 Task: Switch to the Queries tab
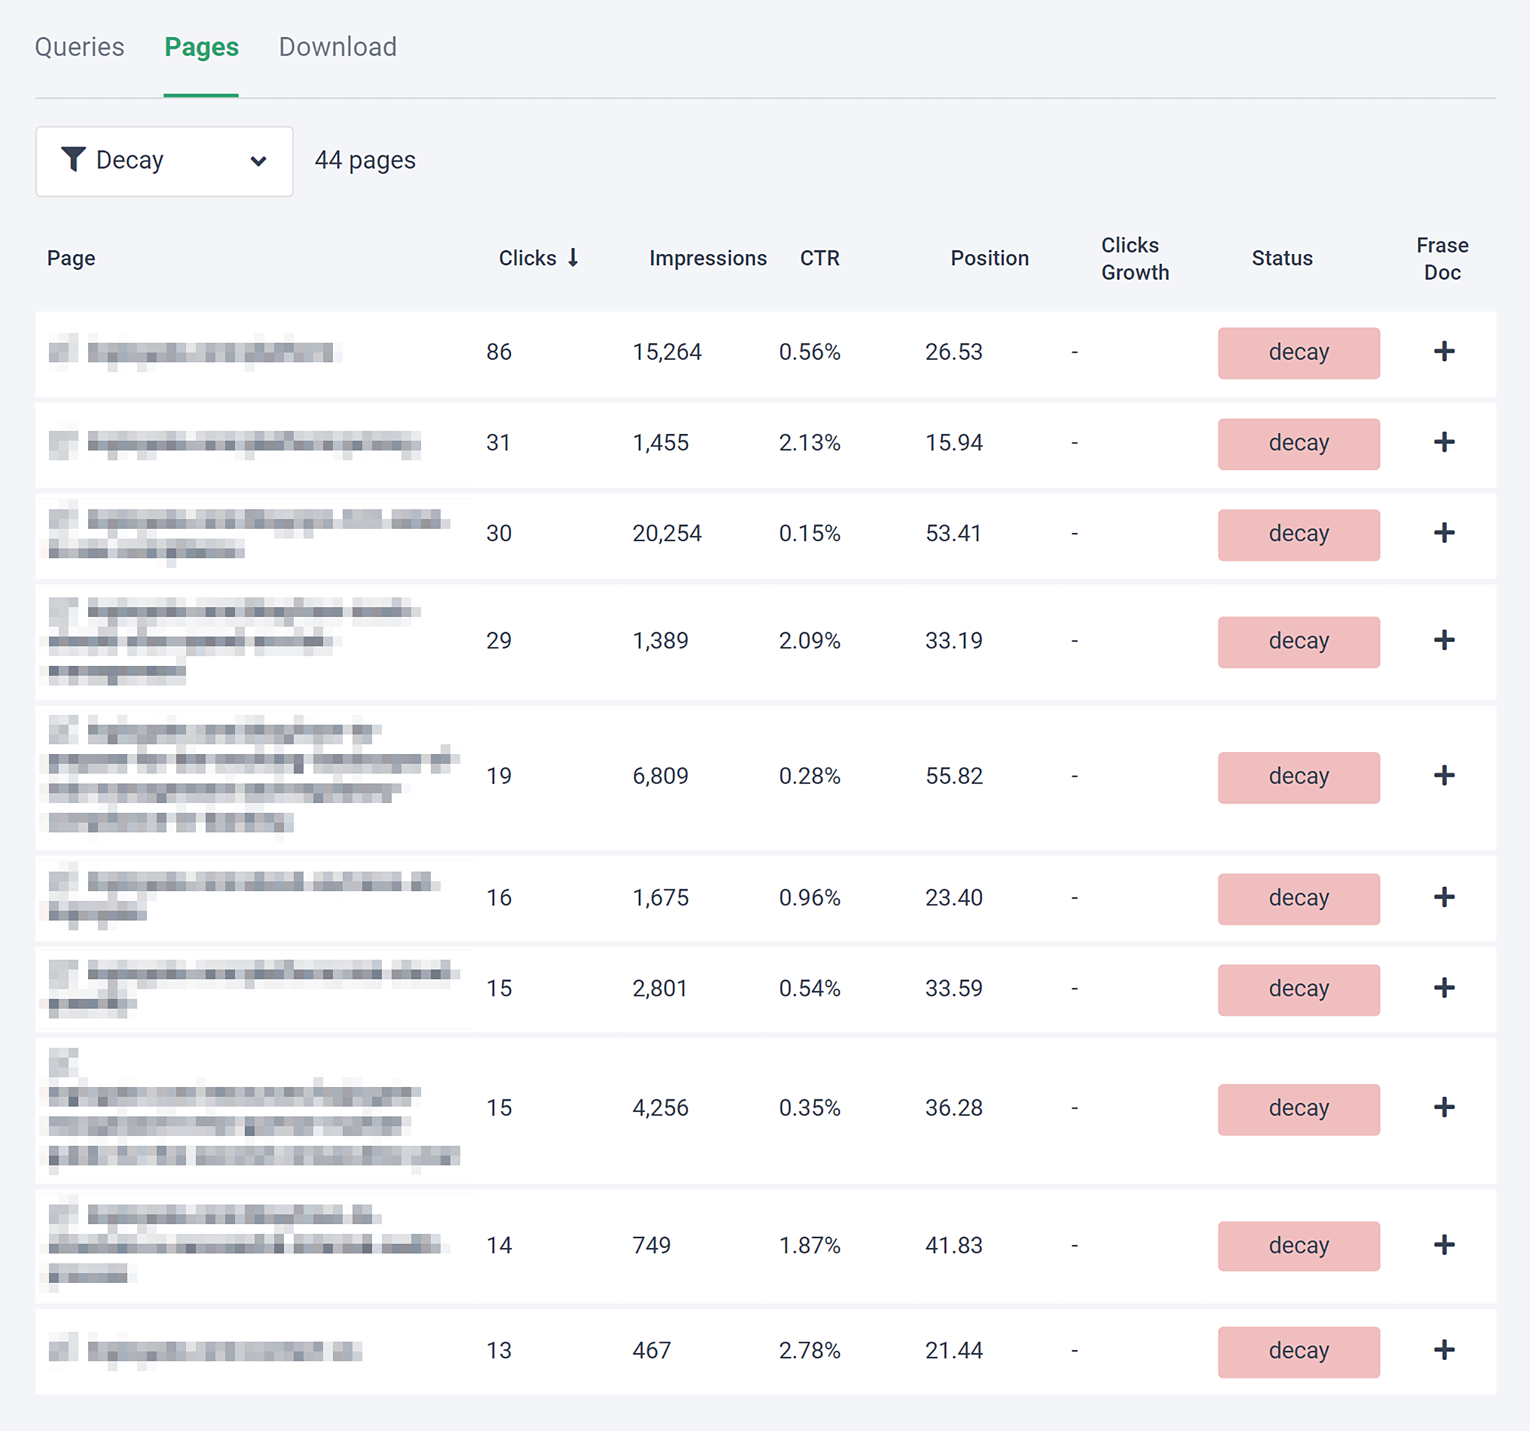tap(80, 47)
